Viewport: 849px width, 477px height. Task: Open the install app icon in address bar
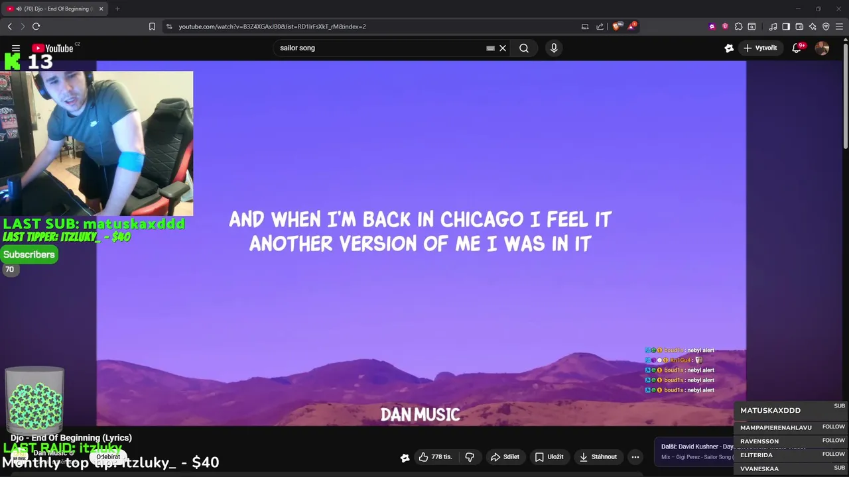coord(585,26)
